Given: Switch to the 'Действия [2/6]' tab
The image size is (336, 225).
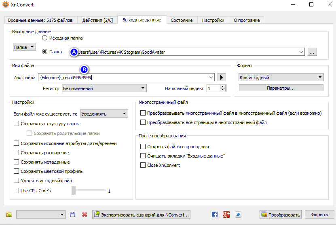Looking at the screenshot, I should pyautogui.click(x=97, y=20).
